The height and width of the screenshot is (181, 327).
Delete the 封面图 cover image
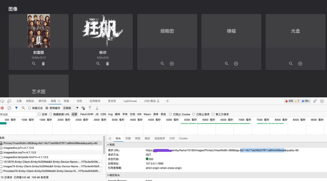tap(43, 63)
